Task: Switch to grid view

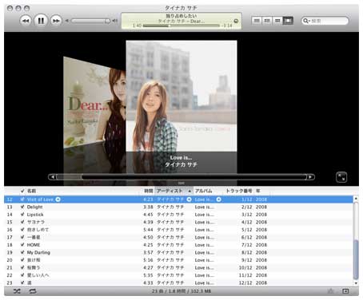Action: 277,21
